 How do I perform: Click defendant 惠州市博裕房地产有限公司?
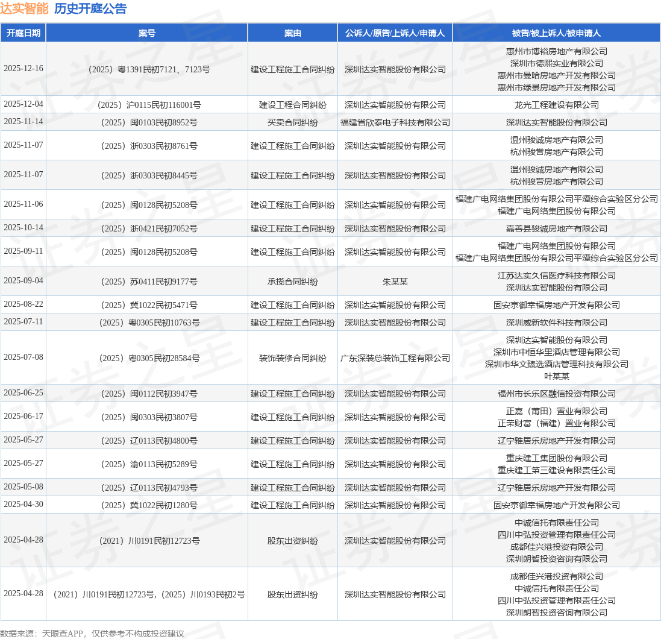(556, 51)
